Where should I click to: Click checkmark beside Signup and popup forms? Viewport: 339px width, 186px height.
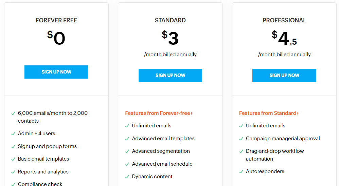13,147
